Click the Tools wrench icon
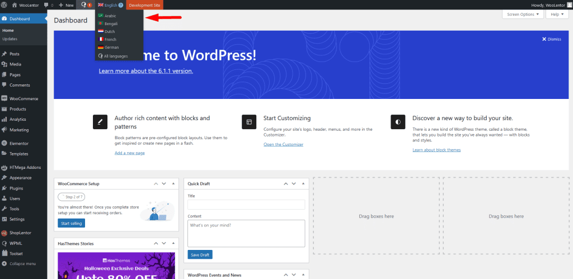 [x=4, y=209]
